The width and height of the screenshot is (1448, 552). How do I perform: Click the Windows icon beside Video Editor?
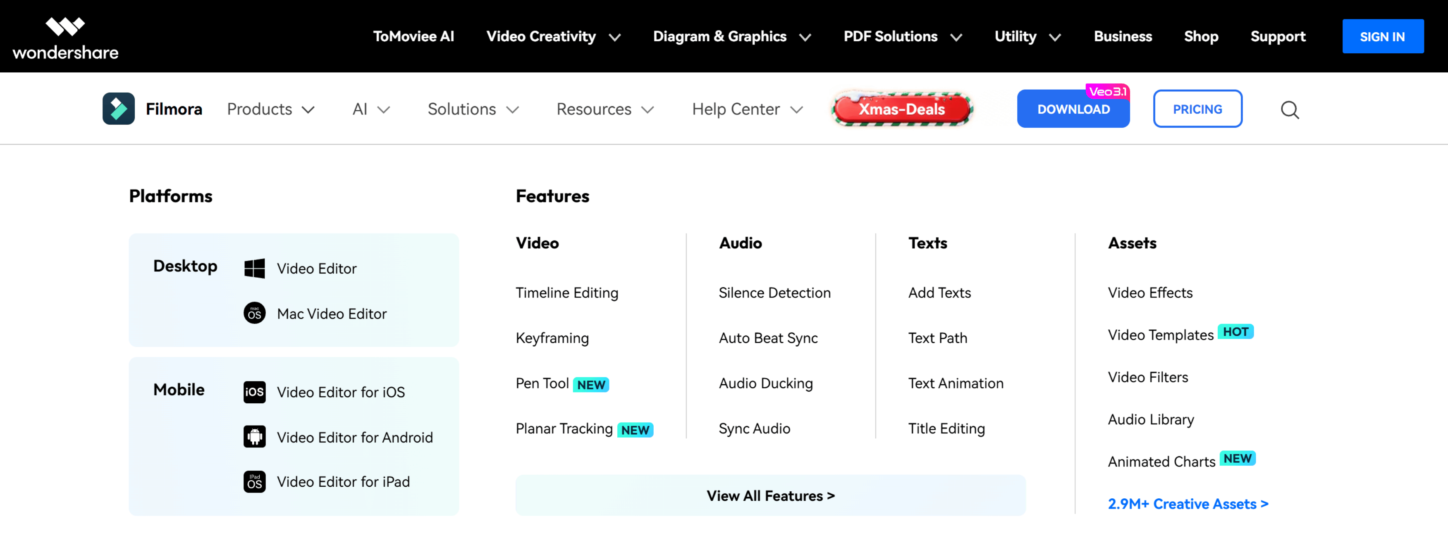[254, 269]
